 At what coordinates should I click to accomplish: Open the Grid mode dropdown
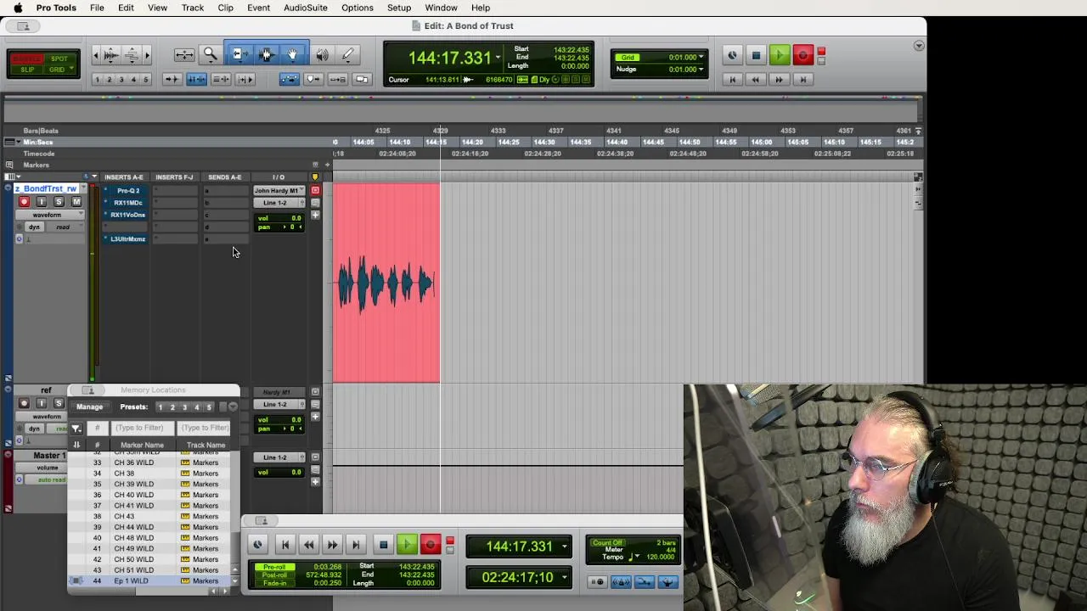click(59, 70)
